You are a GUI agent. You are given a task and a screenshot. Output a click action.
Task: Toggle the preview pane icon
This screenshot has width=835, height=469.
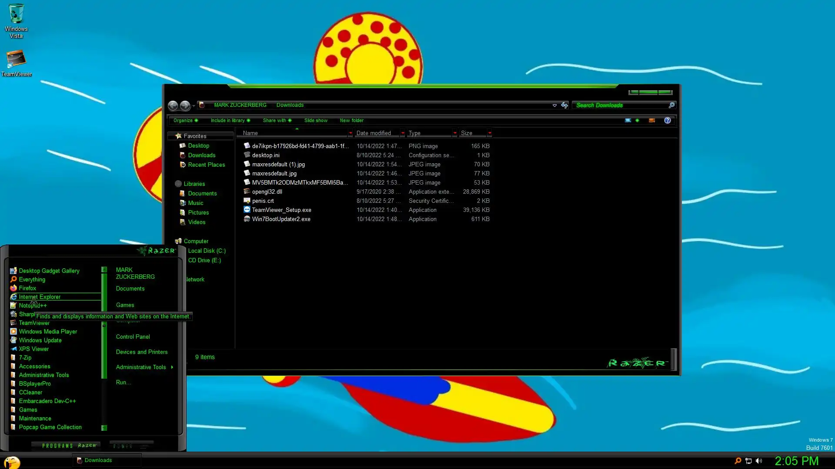[651, 120]
